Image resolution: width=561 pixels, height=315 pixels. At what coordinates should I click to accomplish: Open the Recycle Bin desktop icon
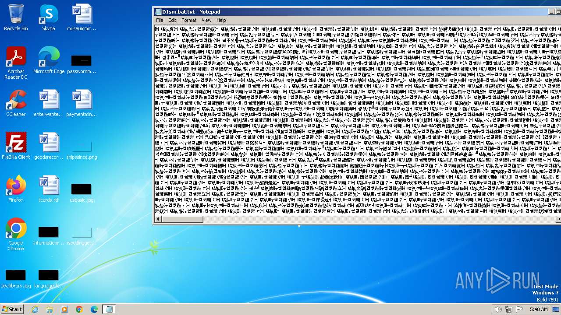16,17
